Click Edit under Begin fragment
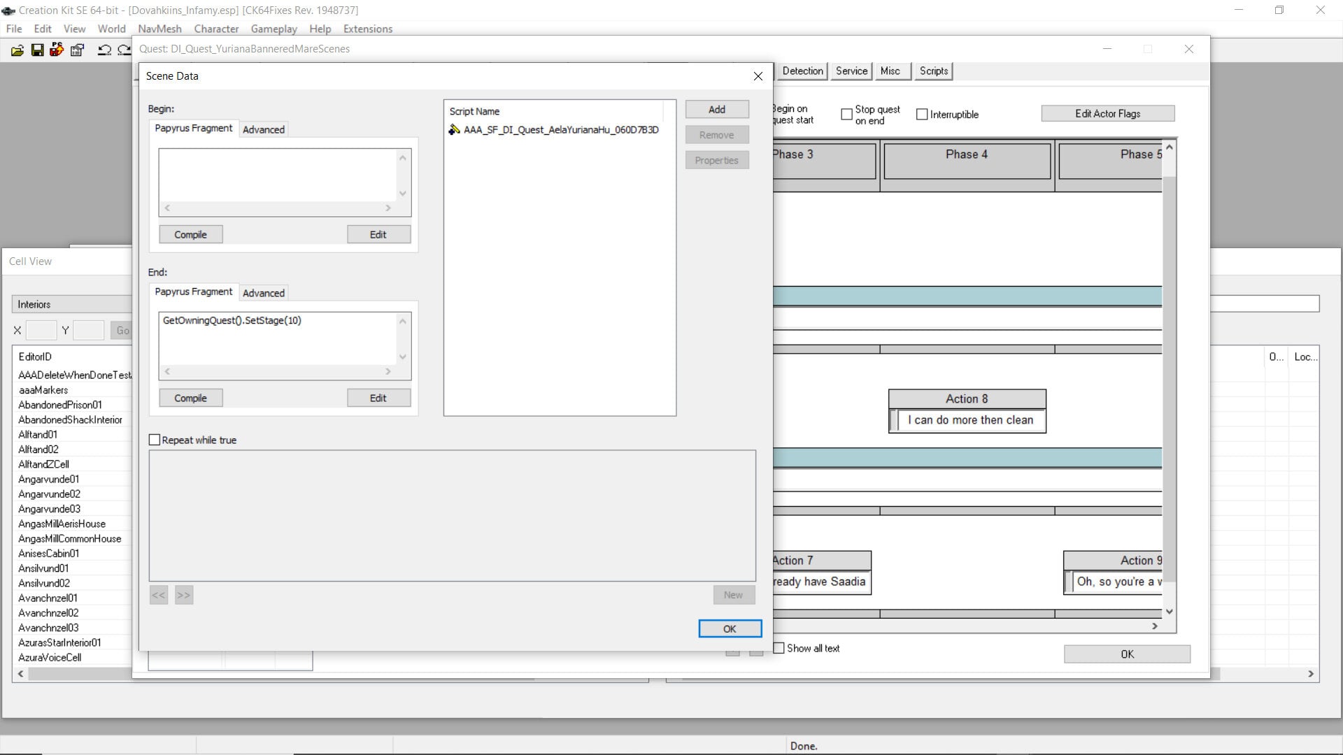This screenshot has height=755, width=1343. click(378, 234)
